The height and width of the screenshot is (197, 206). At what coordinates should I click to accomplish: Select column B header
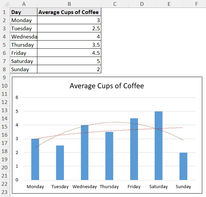tap(69, 4)
